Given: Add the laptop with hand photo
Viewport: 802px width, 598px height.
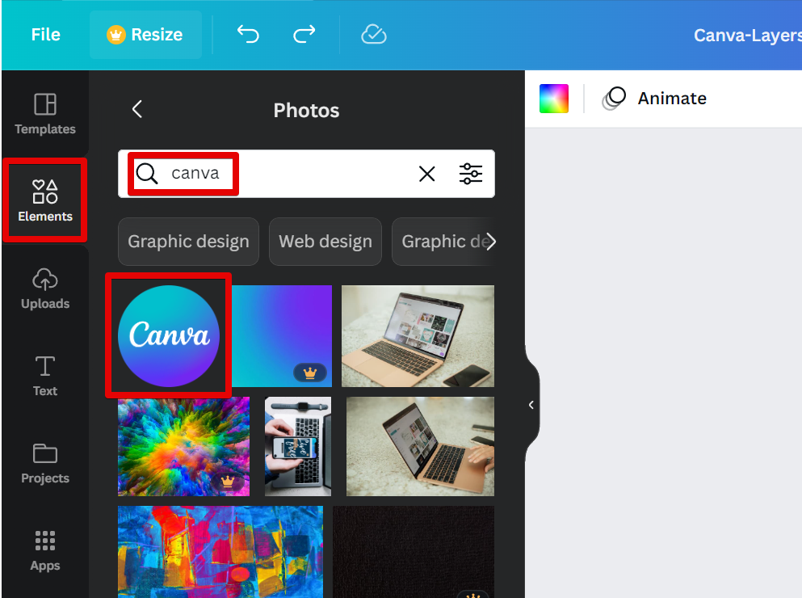Looking at the screenshot, I should [420, 446].
